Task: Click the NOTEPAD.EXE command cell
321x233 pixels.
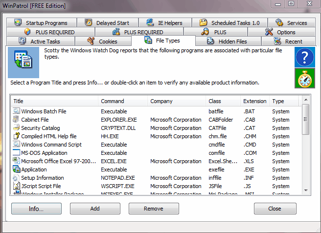Action: tap(118, 178)
